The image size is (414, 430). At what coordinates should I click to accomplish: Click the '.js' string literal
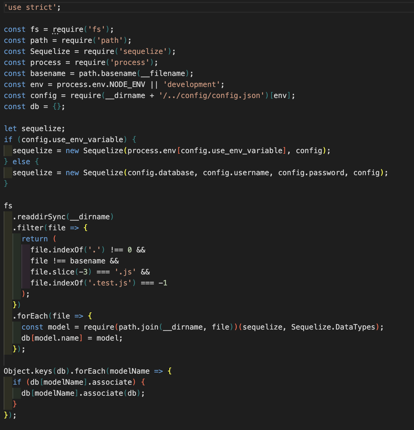point(126,272)
